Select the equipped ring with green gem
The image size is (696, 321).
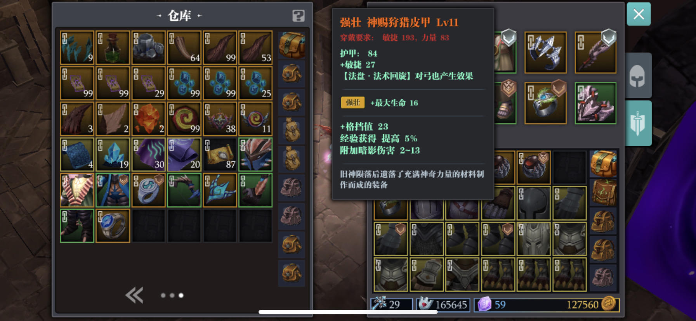545,103
